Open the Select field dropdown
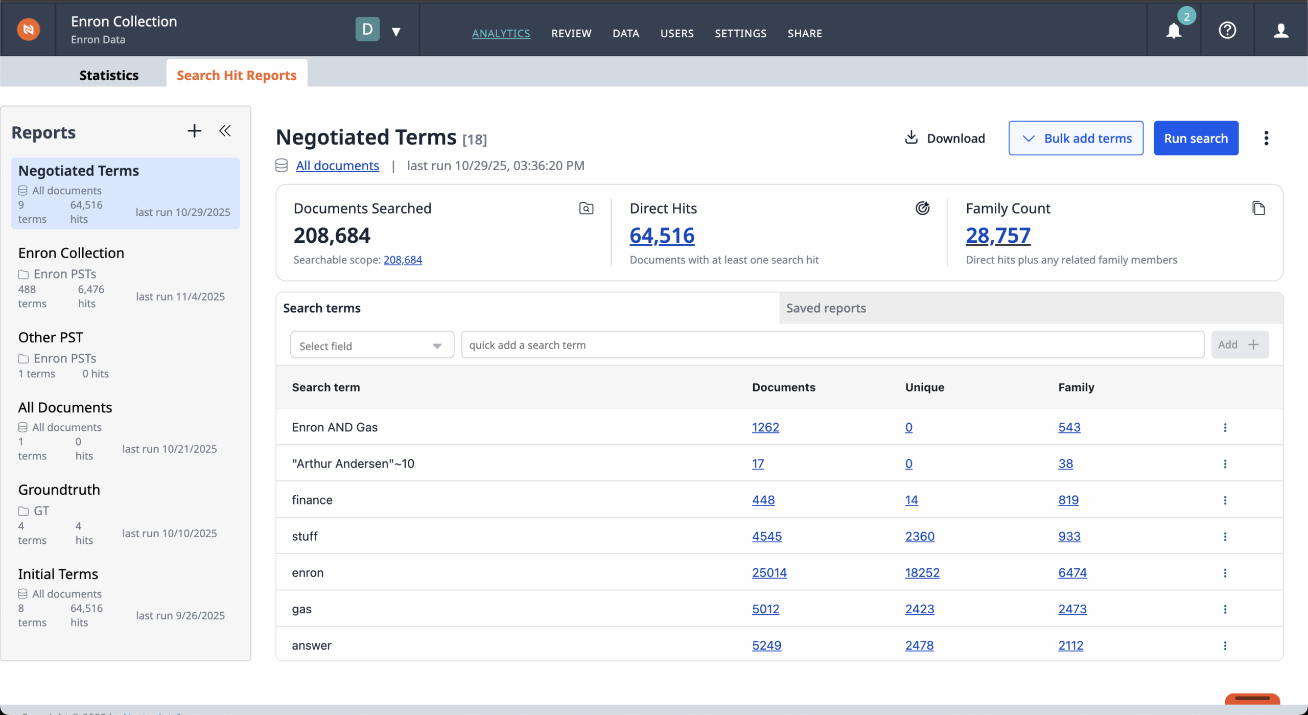Image resolution: width=1308 pixels, height=715 pixels. point(371,344)
